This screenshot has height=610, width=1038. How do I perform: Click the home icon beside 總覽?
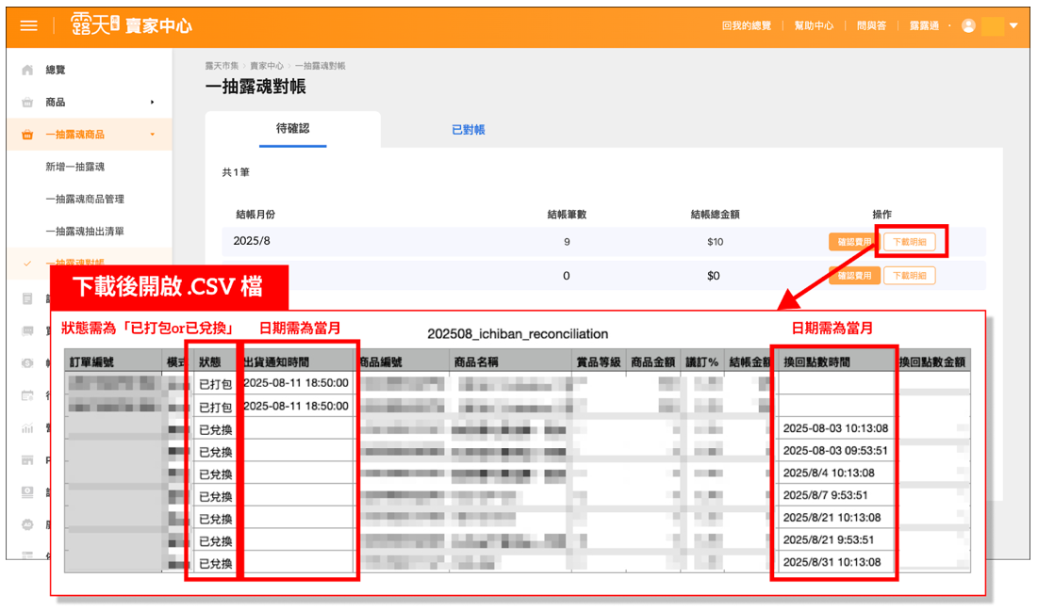pyautogui.click(x=27, y=71)
